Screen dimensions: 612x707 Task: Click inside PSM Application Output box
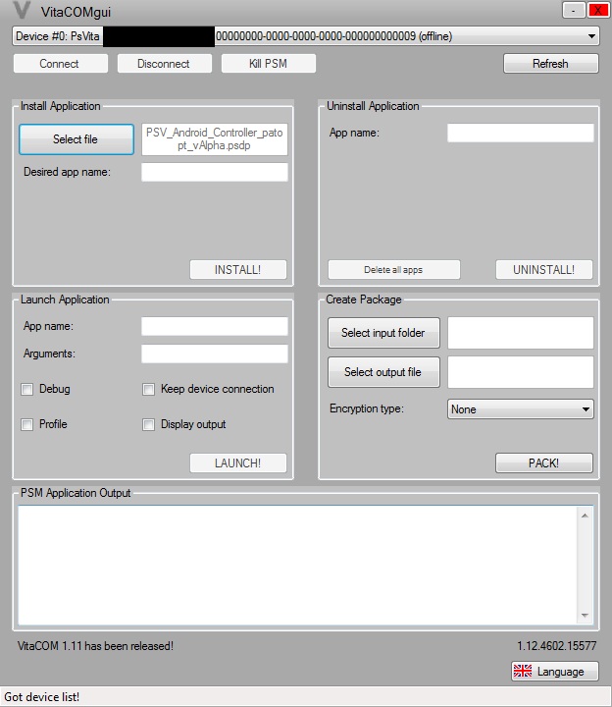point(297,565)
